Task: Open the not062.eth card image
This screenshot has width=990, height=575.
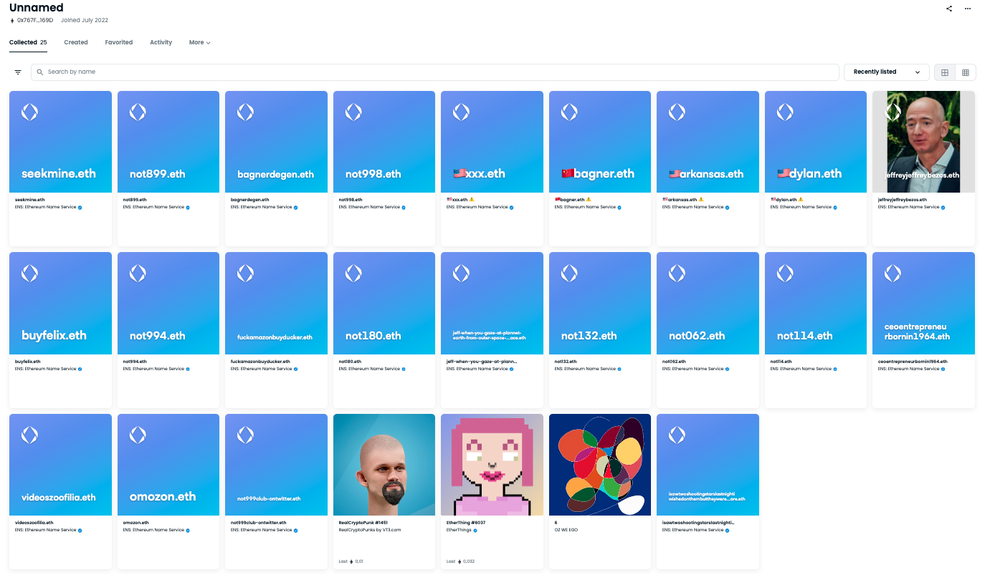Action: tap(708, 303)
